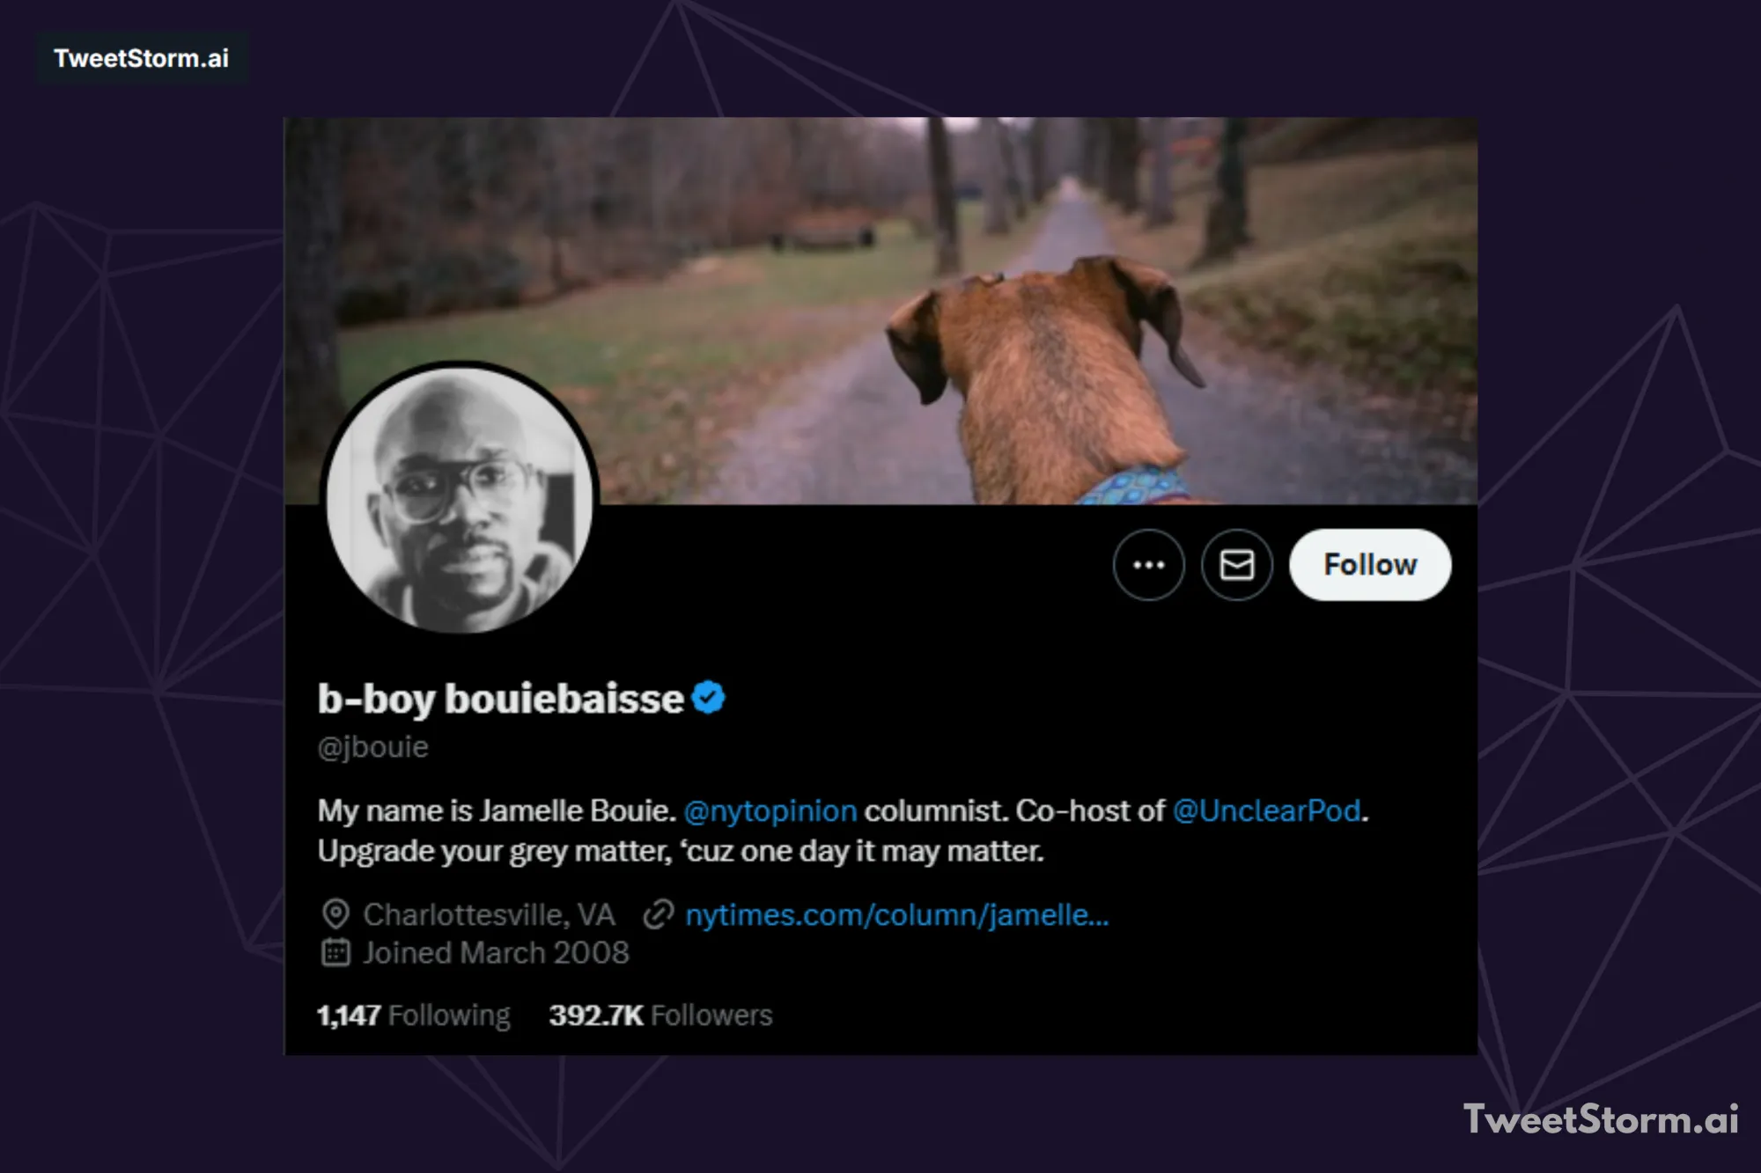The image size is (1761, 1173).
Task: Click the calendar icon beside Joined March 2008
Action: coord(335,952)
